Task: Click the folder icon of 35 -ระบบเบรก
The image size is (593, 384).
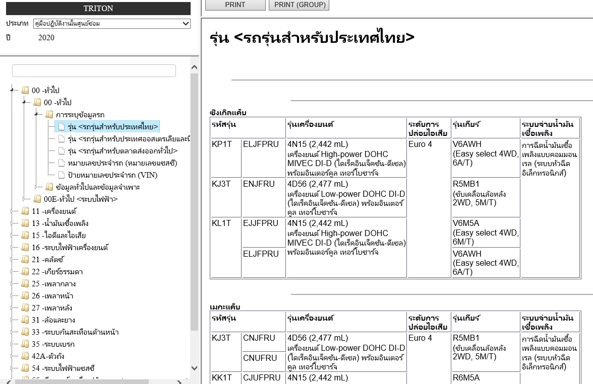Action: pos(25,344)
